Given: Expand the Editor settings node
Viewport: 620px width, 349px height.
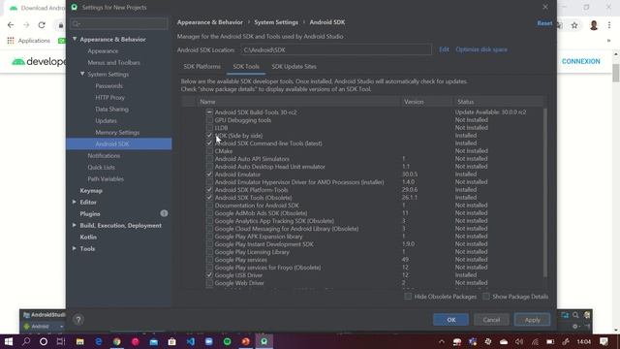Looking at the screenshot, I should (x=75, y=202).
